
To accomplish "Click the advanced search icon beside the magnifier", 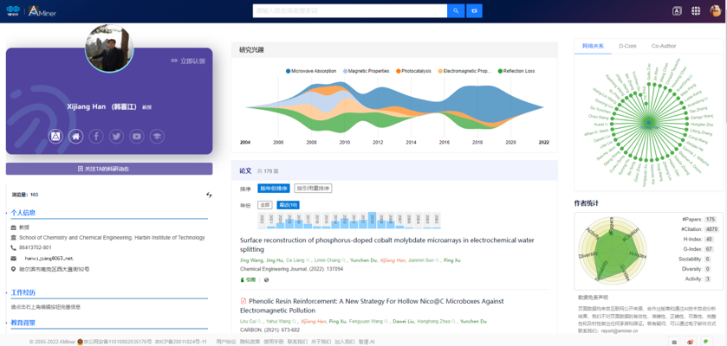I will (474, 11).
